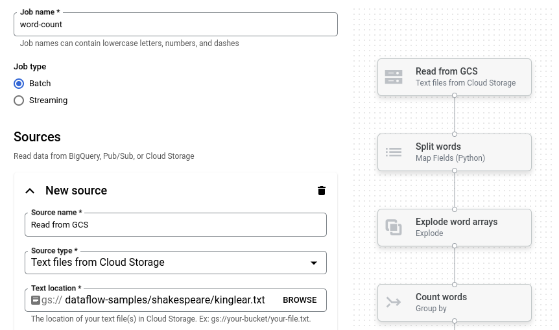Delete the new source with trash icon
Screen dimensions: 559x330
tap(322, 191)
